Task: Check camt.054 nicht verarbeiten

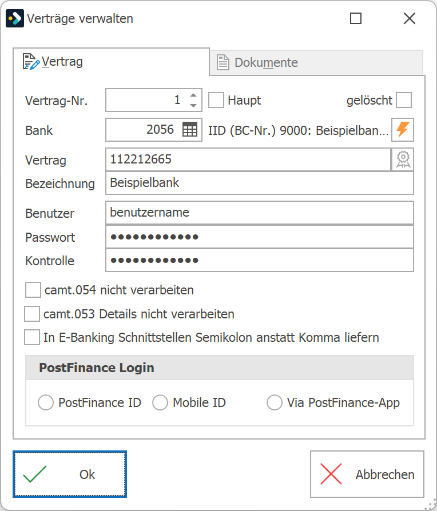Action: click(33, 290)
